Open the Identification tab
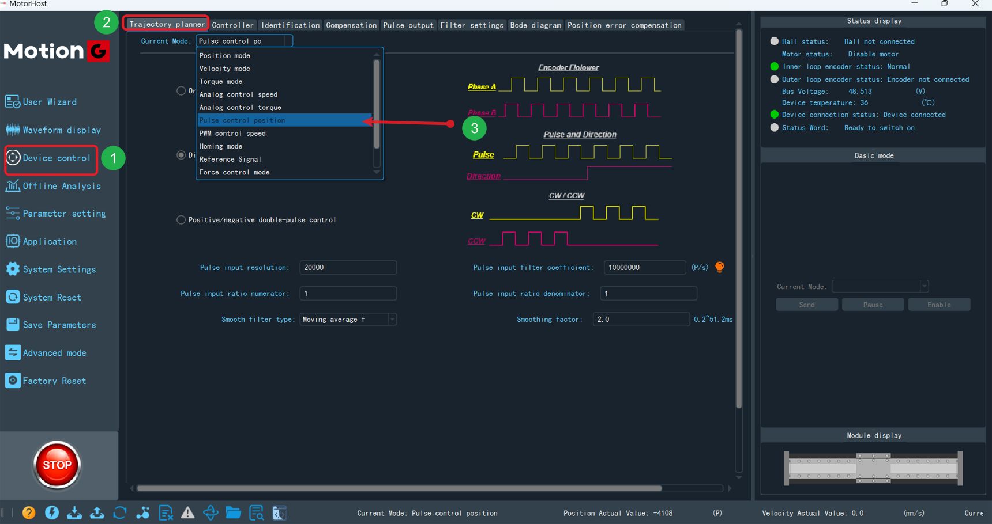The width and height of the screenshot is (992, 524). point(290,25)
